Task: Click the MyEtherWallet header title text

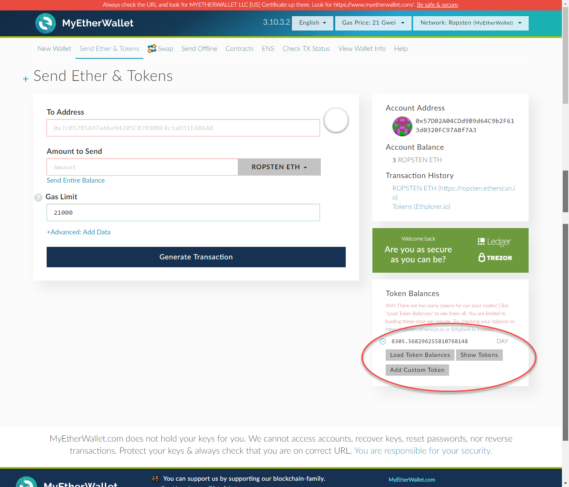Action: pos(98,23)
